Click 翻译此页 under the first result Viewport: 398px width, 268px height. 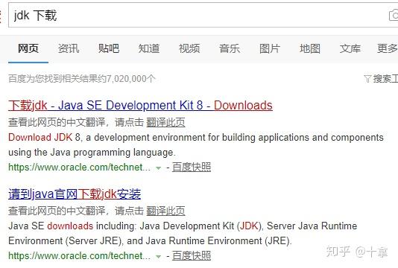165,123
